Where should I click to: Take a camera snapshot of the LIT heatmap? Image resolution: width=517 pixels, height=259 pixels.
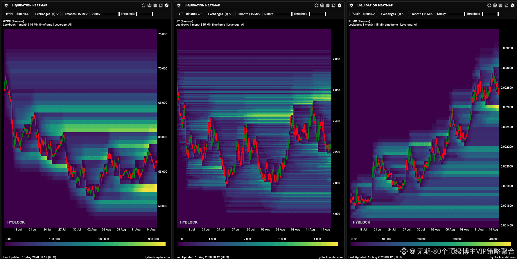(322, 5)
